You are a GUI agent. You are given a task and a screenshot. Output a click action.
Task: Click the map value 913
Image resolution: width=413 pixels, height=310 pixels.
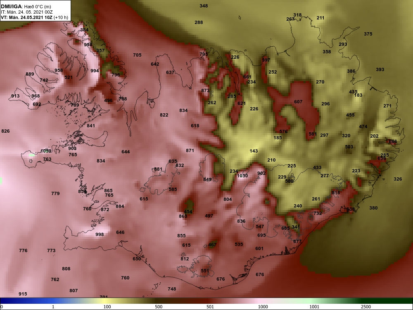pos(15,96)
